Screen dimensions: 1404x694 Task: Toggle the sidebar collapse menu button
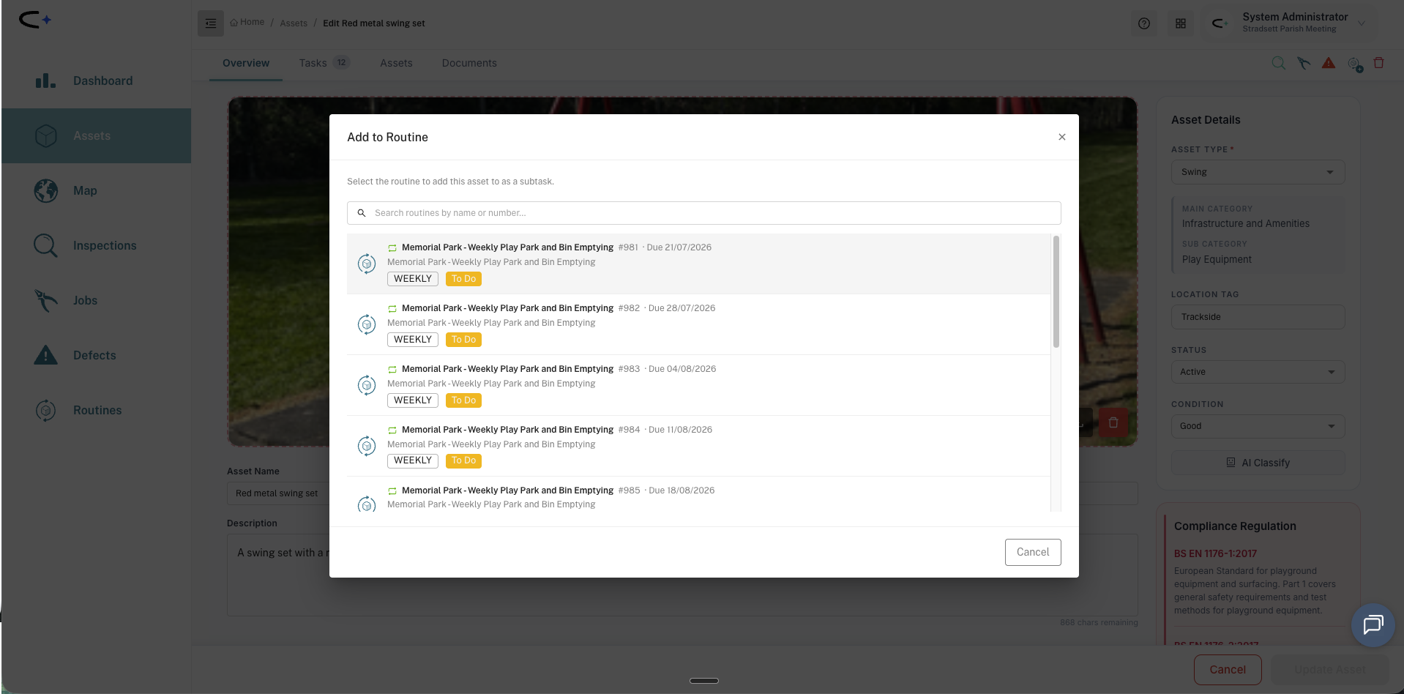[211, 23]
